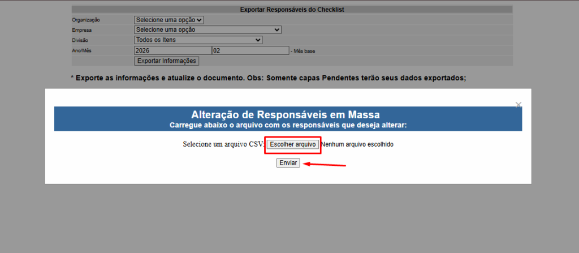Image resolution: width=579 pixels, height=253 pixels.
Task: Click Escolher arquivo to pick a CSV
Action: click(x=292, y=144)
